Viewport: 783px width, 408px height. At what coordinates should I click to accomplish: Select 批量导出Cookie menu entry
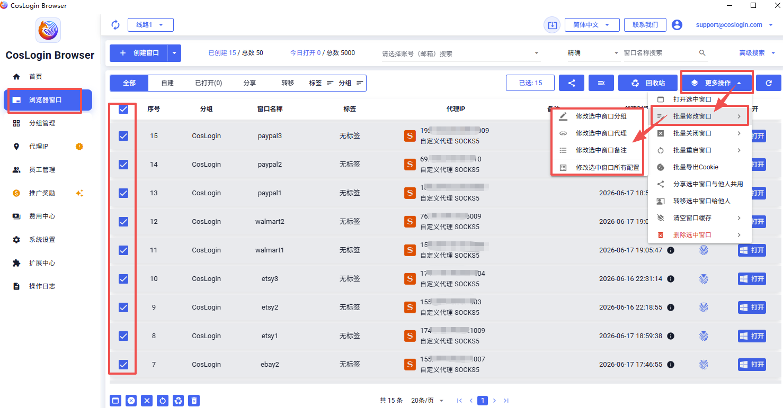pos(700,167)
